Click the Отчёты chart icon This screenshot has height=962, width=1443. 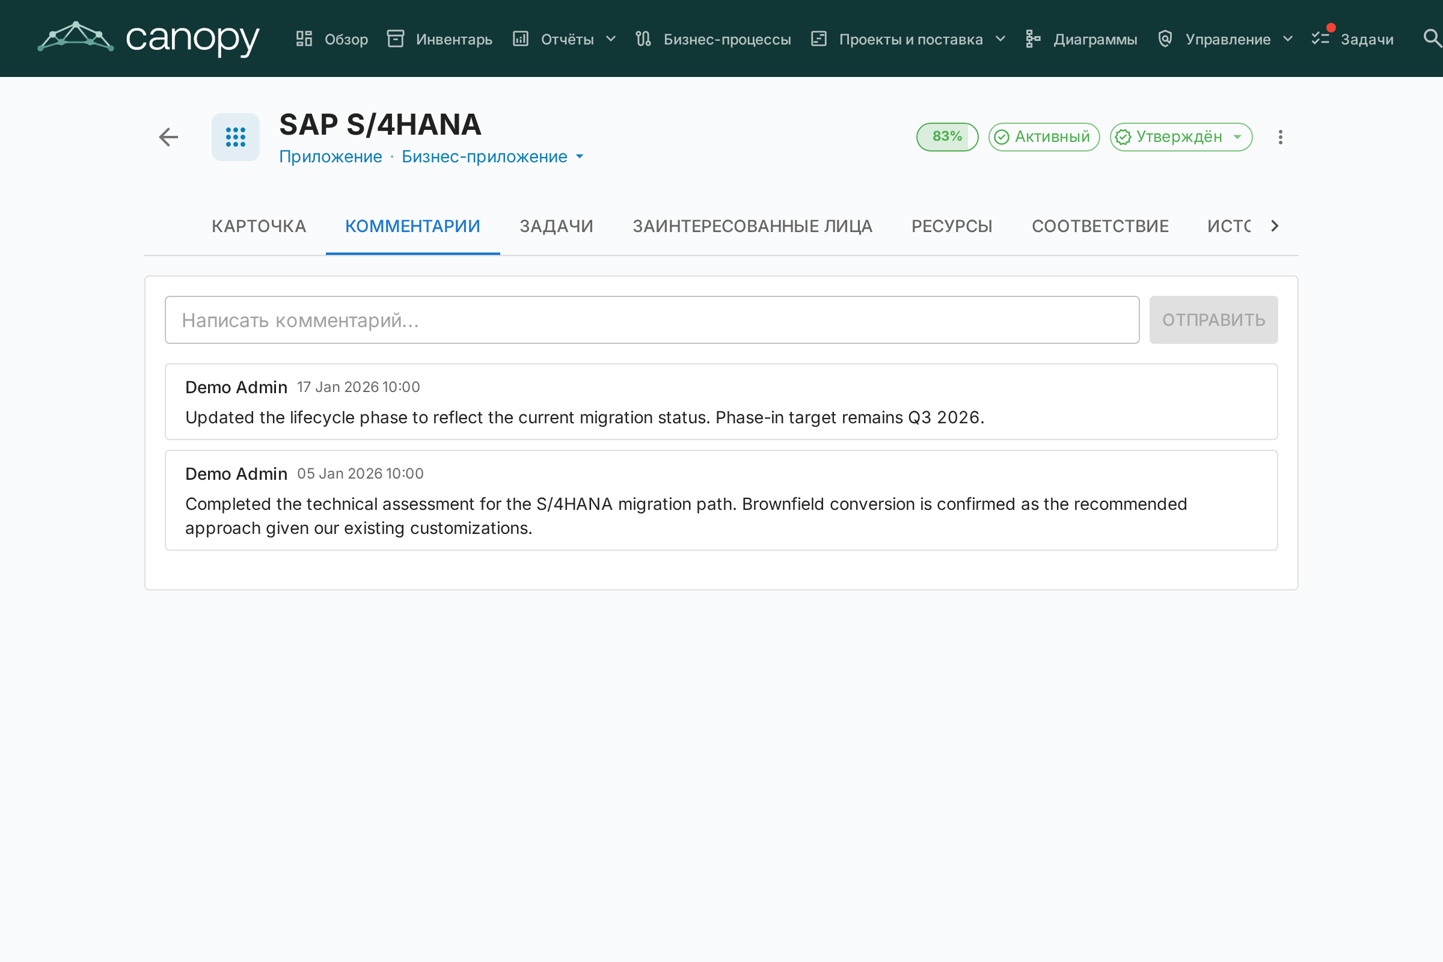[x=521, y=38]
